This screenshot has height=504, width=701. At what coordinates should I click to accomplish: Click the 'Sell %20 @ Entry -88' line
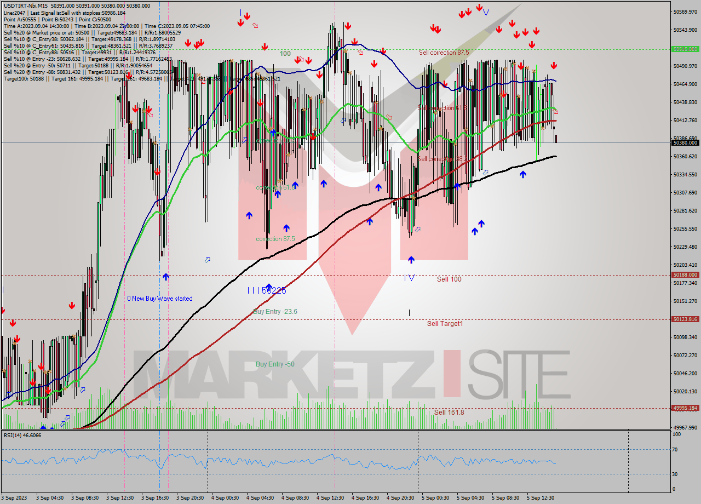pyautogui.click(x=87, y=72)
